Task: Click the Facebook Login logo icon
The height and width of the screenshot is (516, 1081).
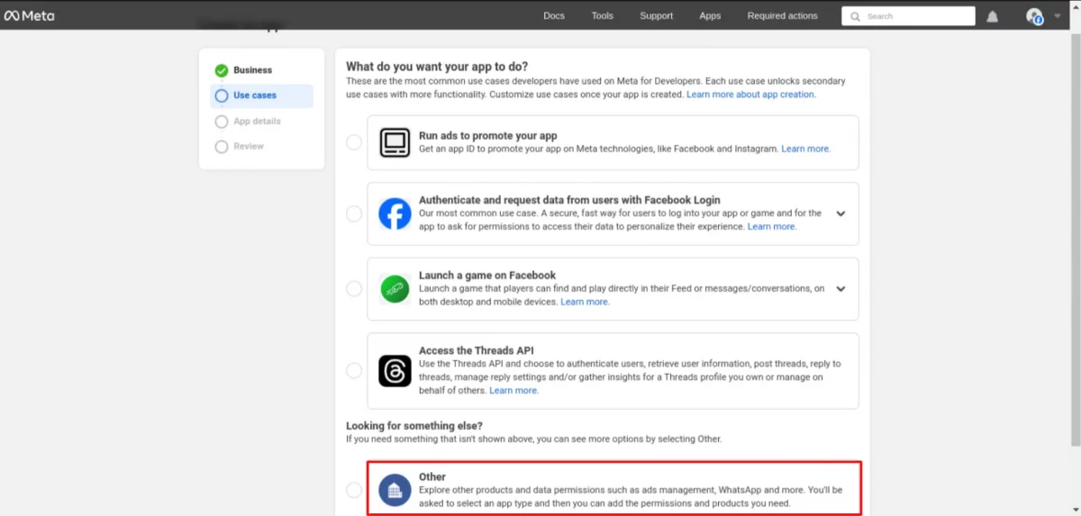Action: click(395, 214)
